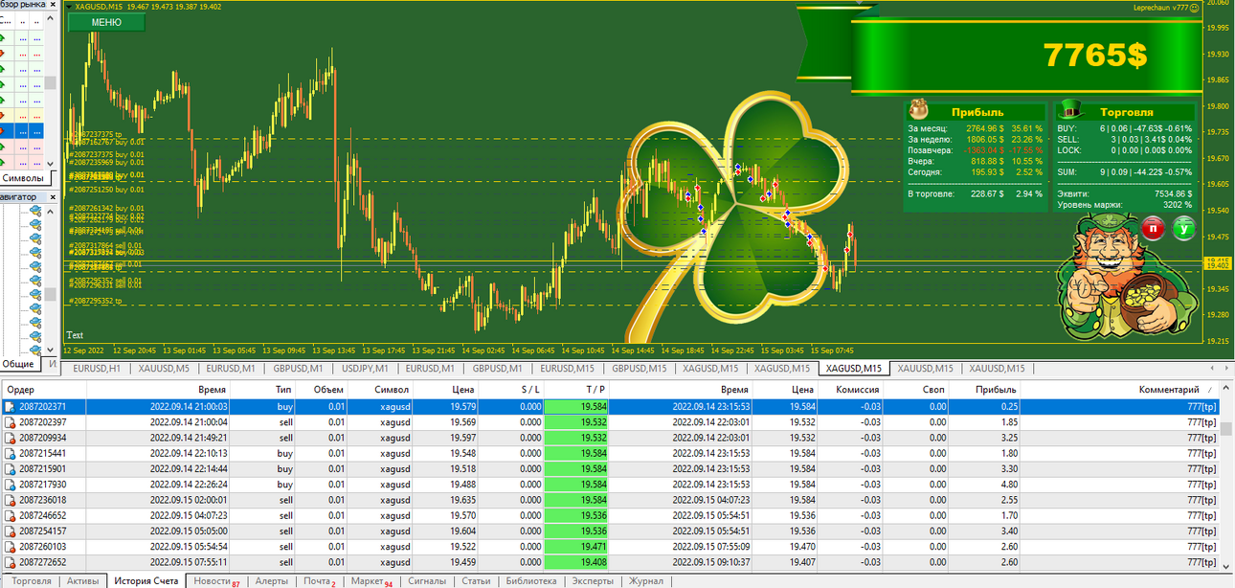The width and height of the screenshot is (1235, 588).
Task: Open the Почта tab
Action: pyautogui.click(x=320, y=581)
